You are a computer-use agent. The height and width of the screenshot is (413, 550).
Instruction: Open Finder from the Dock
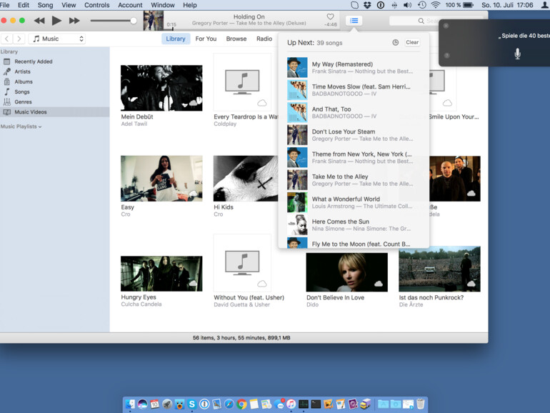pos(130,404)
